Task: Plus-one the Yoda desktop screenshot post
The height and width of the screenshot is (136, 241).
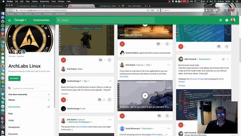Action: tap(63, 60)
